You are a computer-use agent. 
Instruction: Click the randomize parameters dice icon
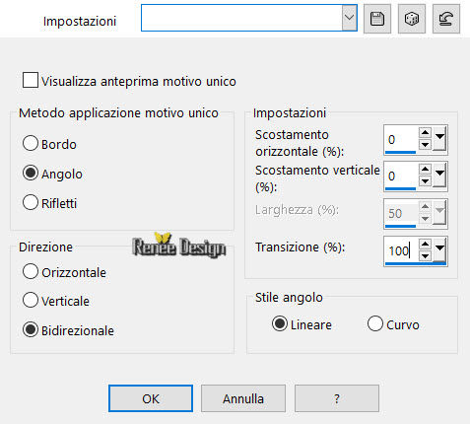coord(412,19)
